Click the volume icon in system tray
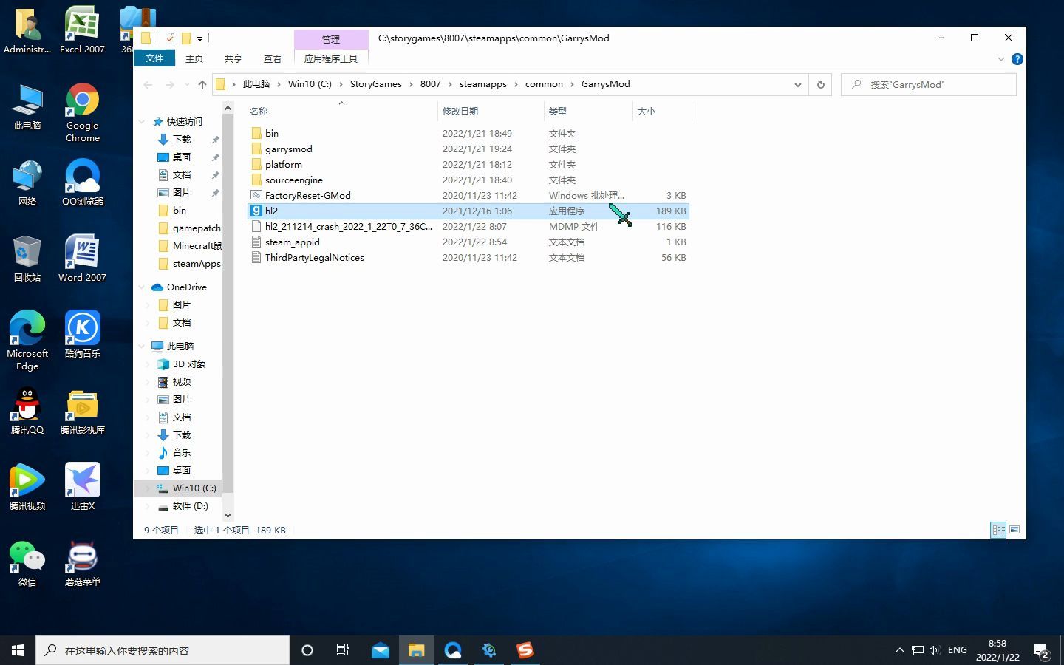 pos(935,650)
